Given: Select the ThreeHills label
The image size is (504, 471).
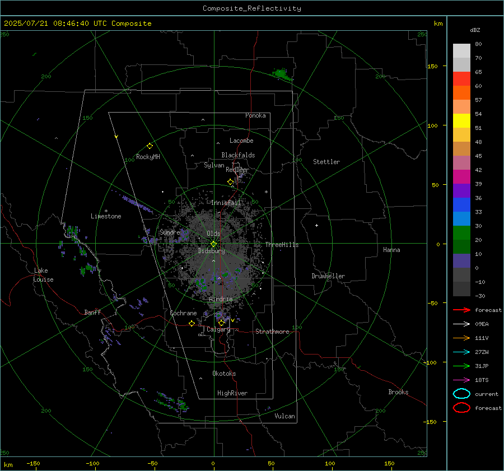Looking at the screenshot, I should click(x=282, y=245).
